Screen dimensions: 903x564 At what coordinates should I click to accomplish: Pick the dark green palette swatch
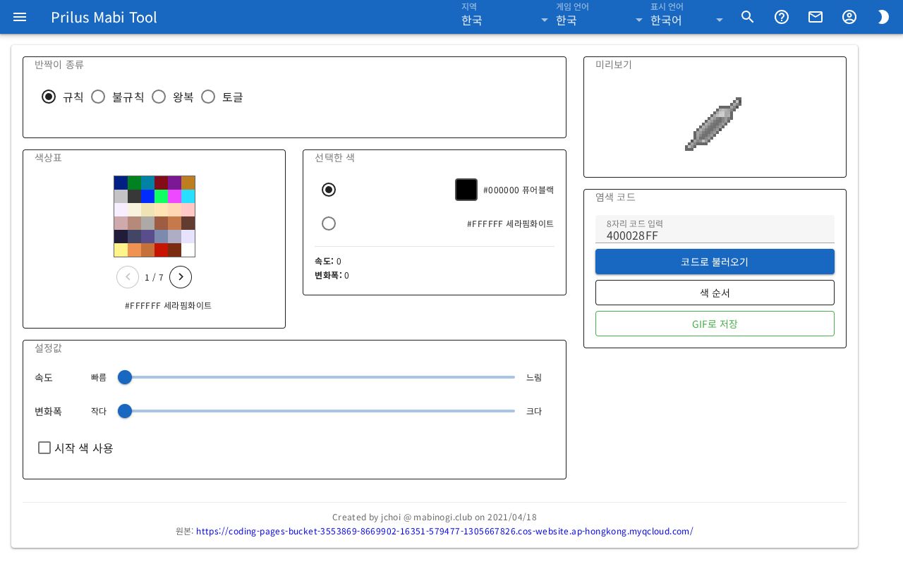point(134,183)
